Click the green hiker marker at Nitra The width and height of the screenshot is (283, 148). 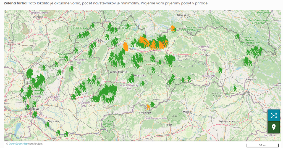[73, 97]
